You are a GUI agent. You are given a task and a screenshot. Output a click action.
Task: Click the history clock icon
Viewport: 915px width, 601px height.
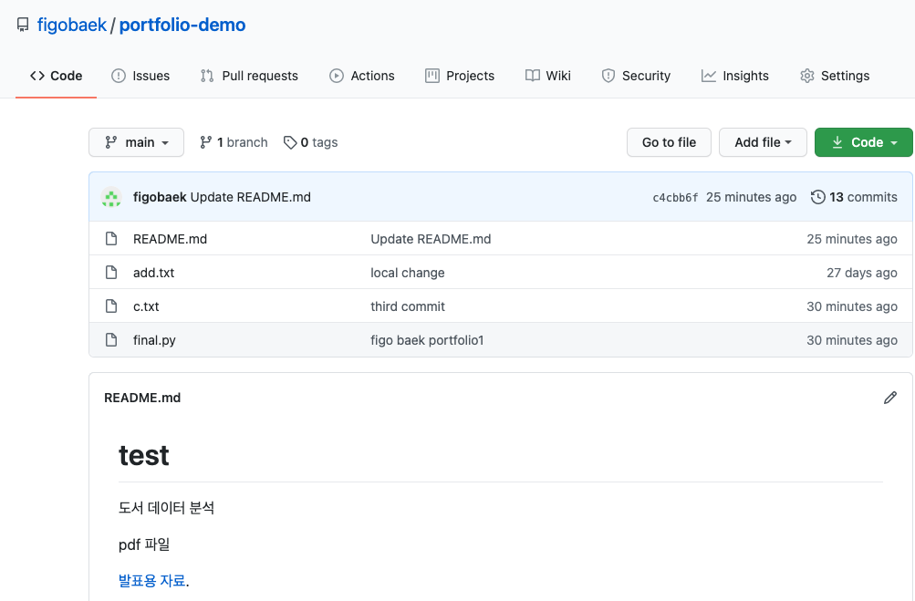click(818, 197)
